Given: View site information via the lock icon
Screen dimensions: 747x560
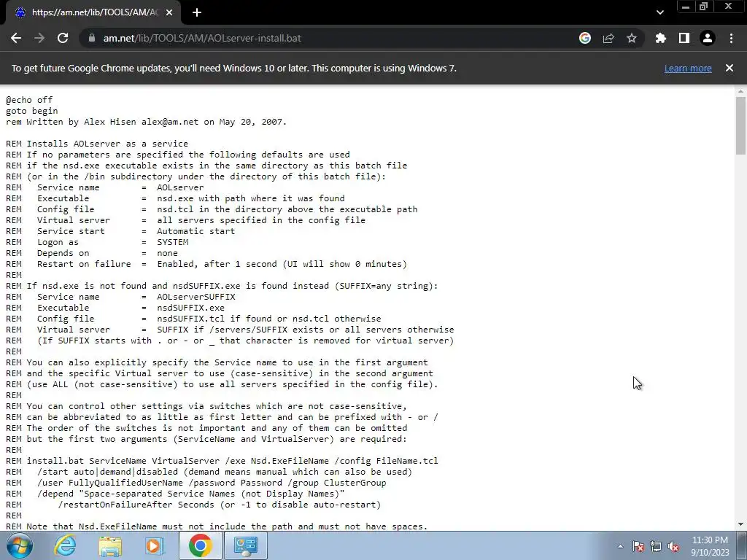Looking at the screenshot, I should 92,38.
